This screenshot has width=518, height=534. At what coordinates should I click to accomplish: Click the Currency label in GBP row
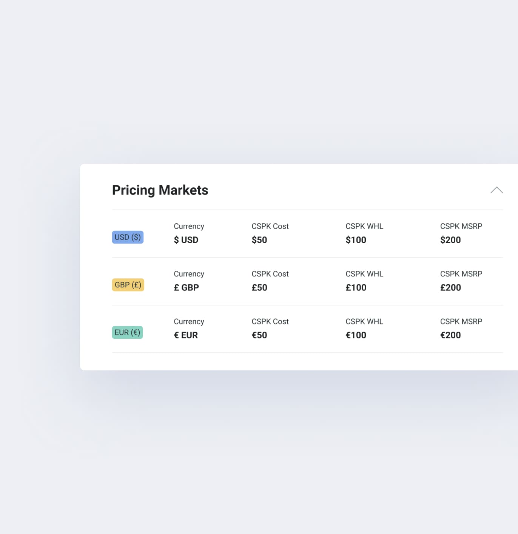[x=189, y=274]
